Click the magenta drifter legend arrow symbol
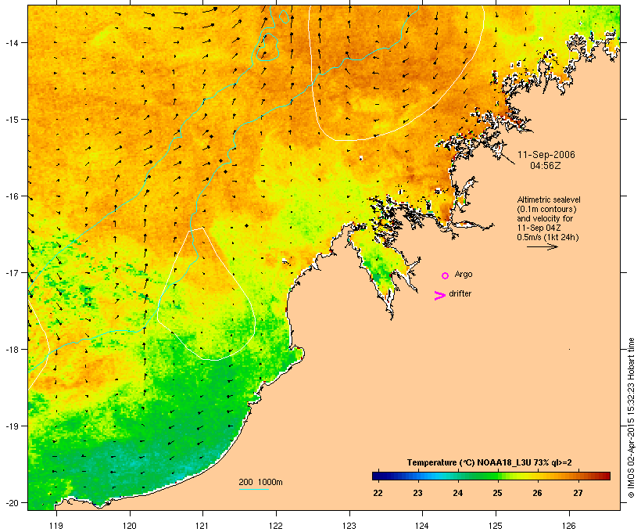The image size is (641, 532). click(x=440, y=295)
